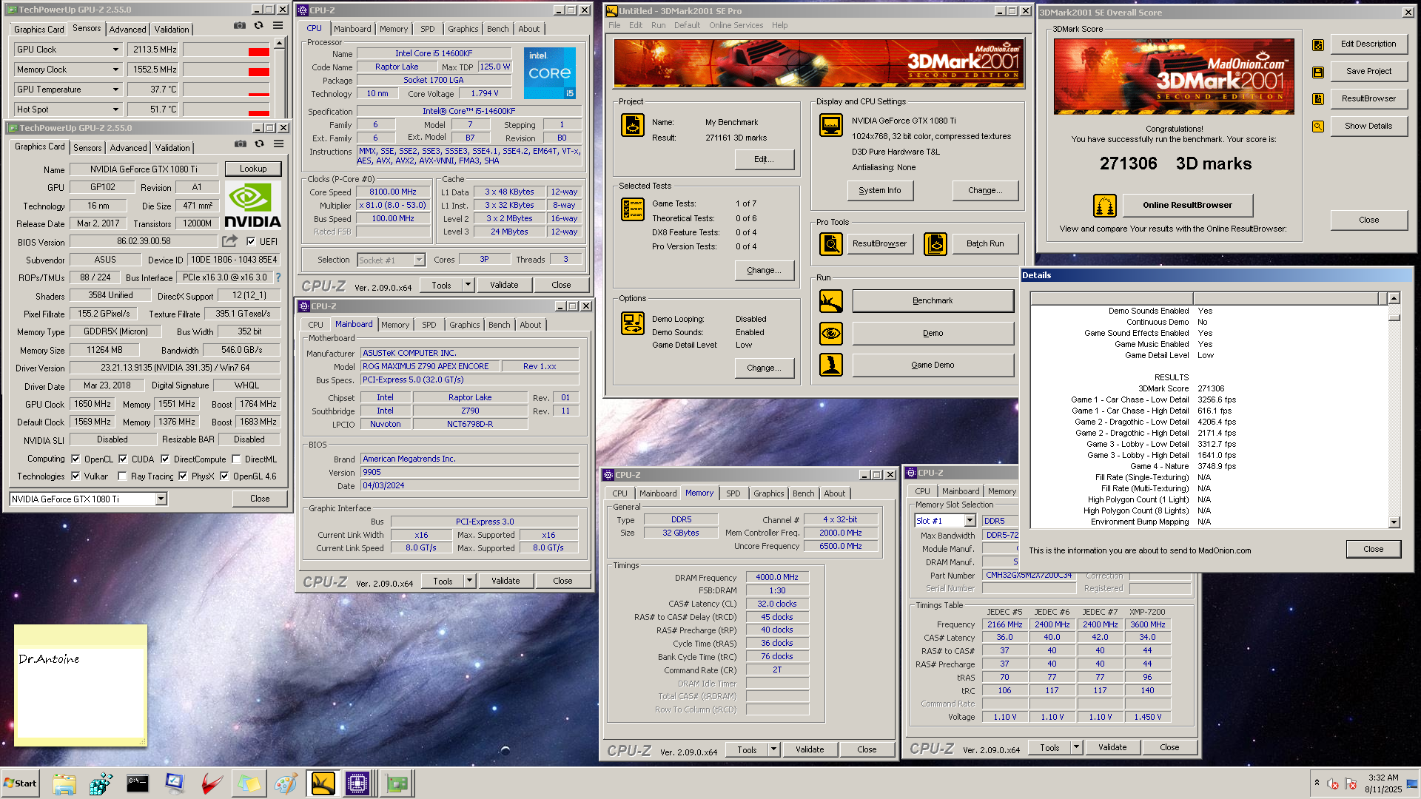The width and height of the screenshot is (1421, 799).
Task: Open the NVIDIA GeForce GTX 1080 Ti device dropdown
Action: (x=161, y=499)
